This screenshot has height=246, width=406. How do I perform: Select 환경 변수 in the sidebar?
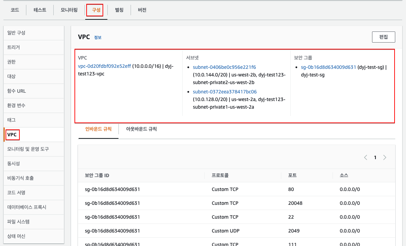point(16,105)
